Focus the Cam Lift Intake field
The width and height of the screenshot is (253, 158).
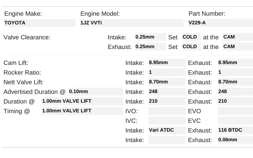167,63
